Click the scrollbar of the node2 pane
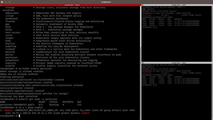This screenshot has width=213, height=120. tap(212, 92)
